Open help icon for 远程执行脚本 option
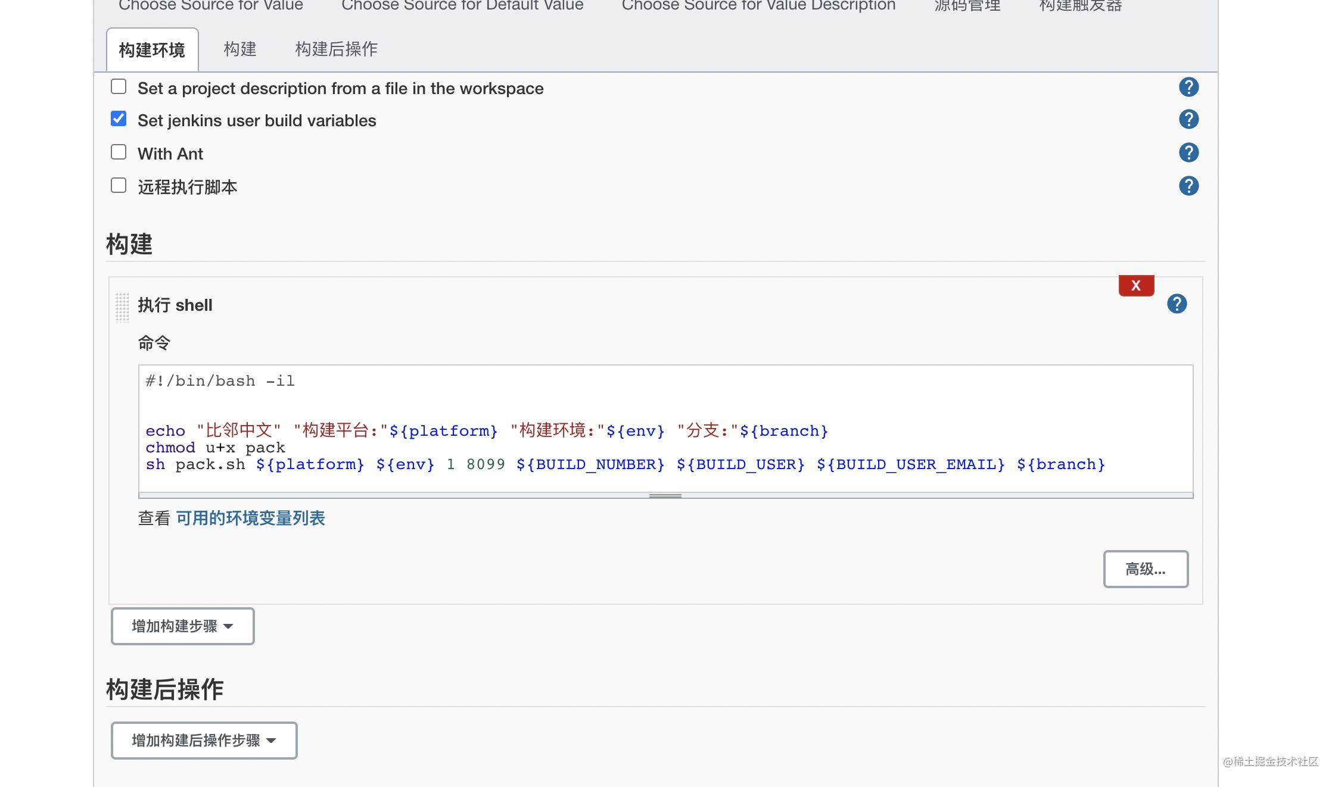The height and width of the screenshot is (787, 1338). click(x=1188, y=186)
